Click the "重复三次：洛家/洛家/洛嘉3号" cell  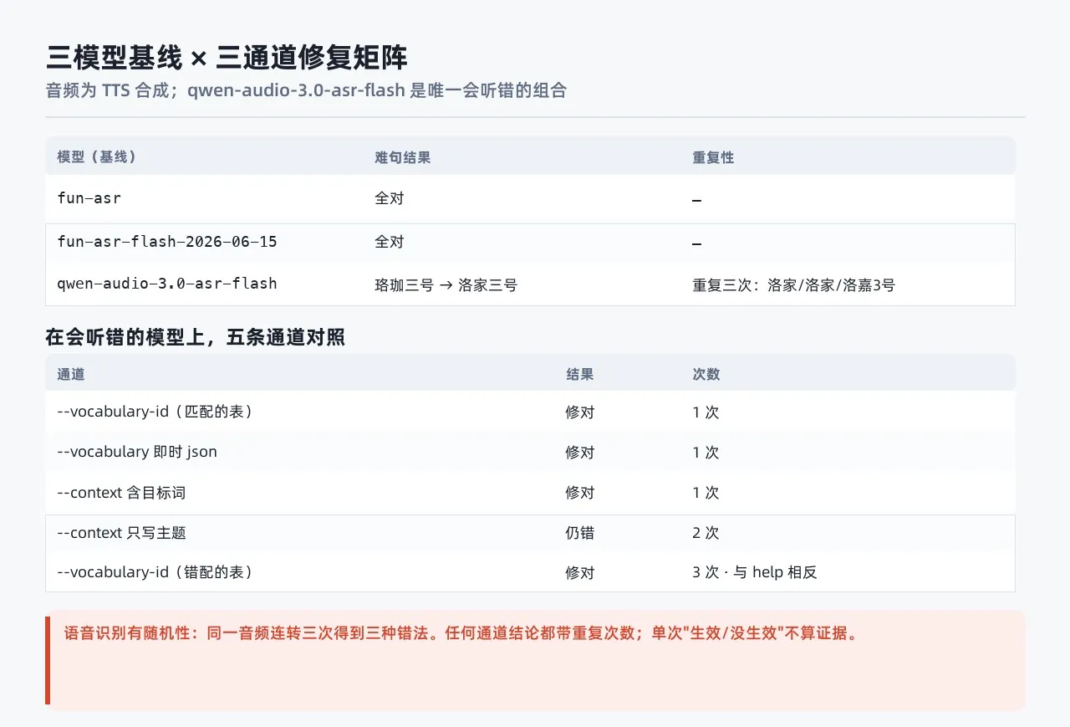pos(793,285)
